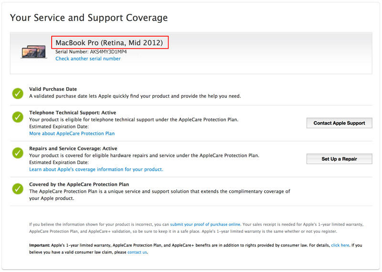Click the Set Up a Repair button
Screen dimensions: 382x272
click(x=339, y=159)
